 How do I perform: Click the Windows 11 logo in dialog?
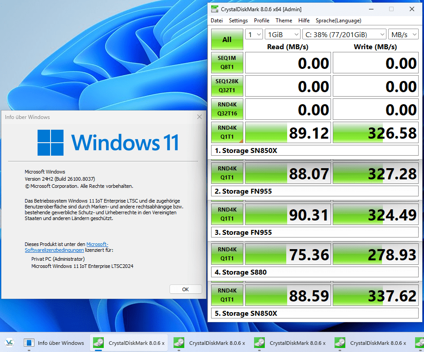coord(108,143)
